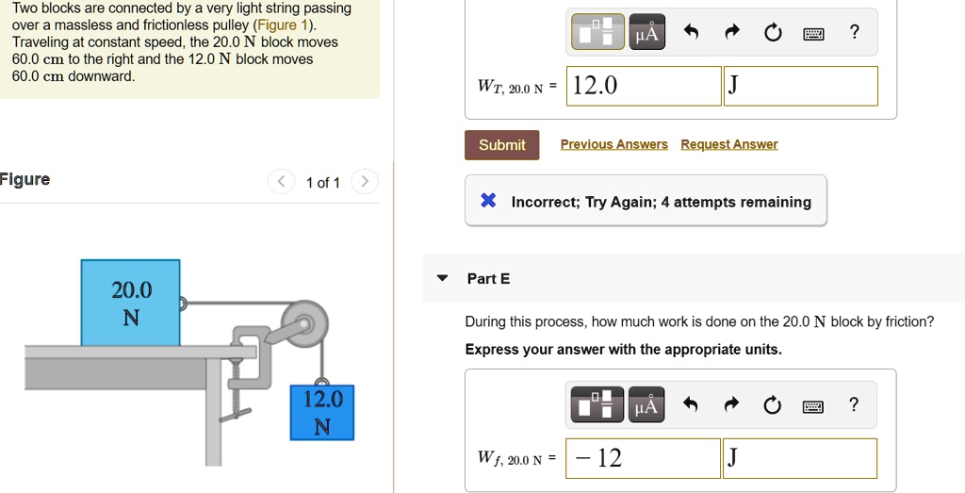
Task: Undo last edit in Part E toolbar
Action: click(691, 405)
